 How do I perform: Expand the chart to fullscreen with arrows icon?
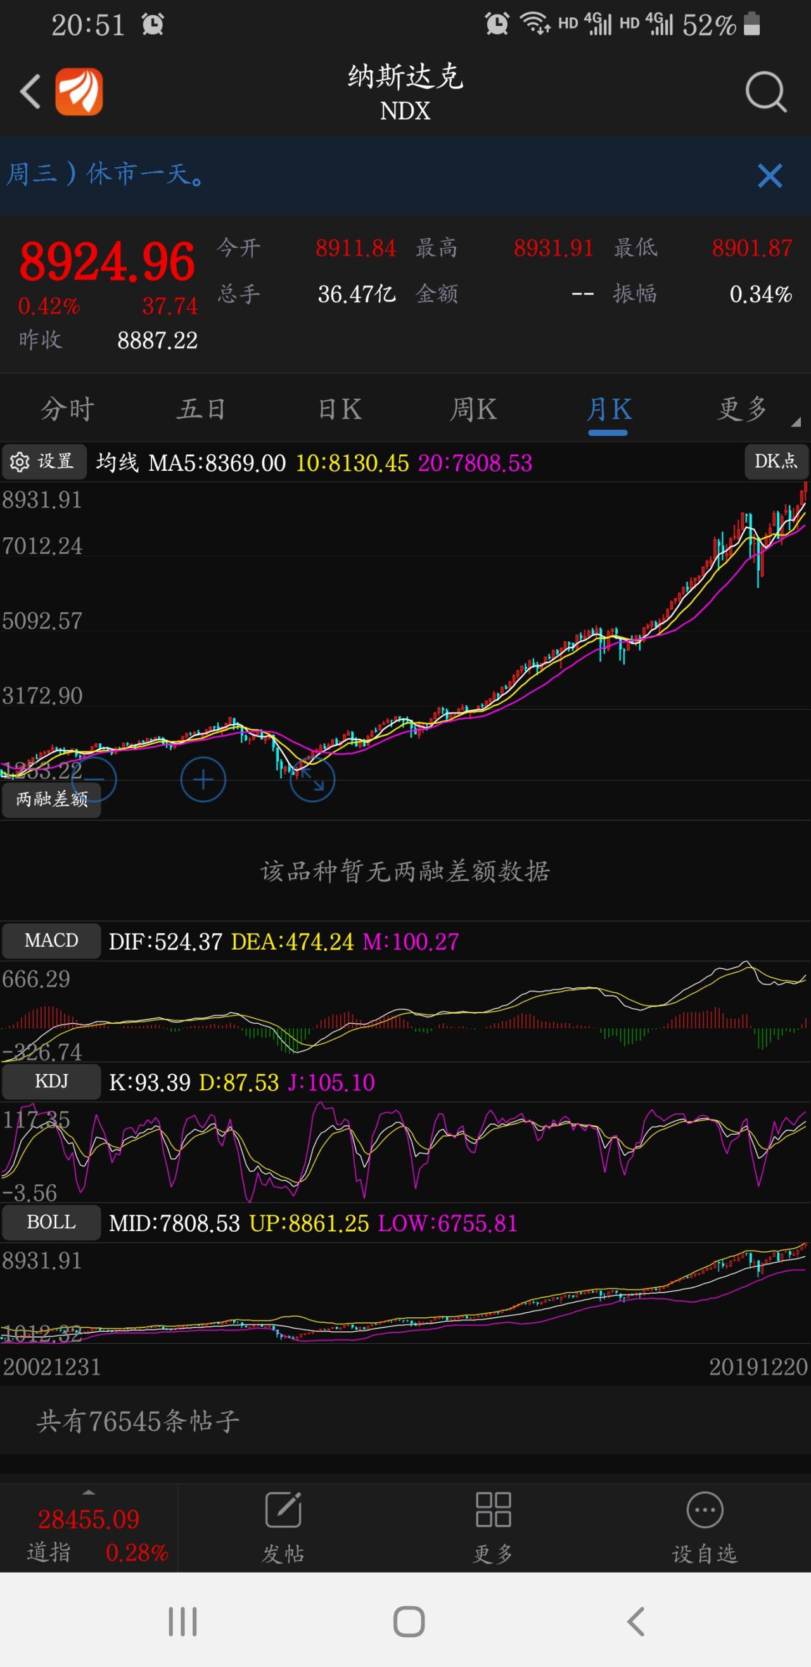click(312, 779)
